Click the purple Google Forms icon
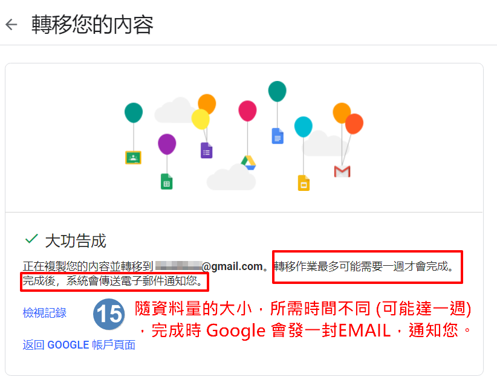 206,150
